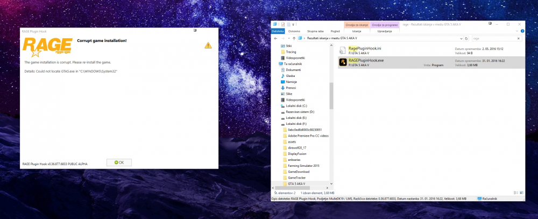538x219 pixels.
Task: Go up one folder level arrow
Action: [294, 38]
